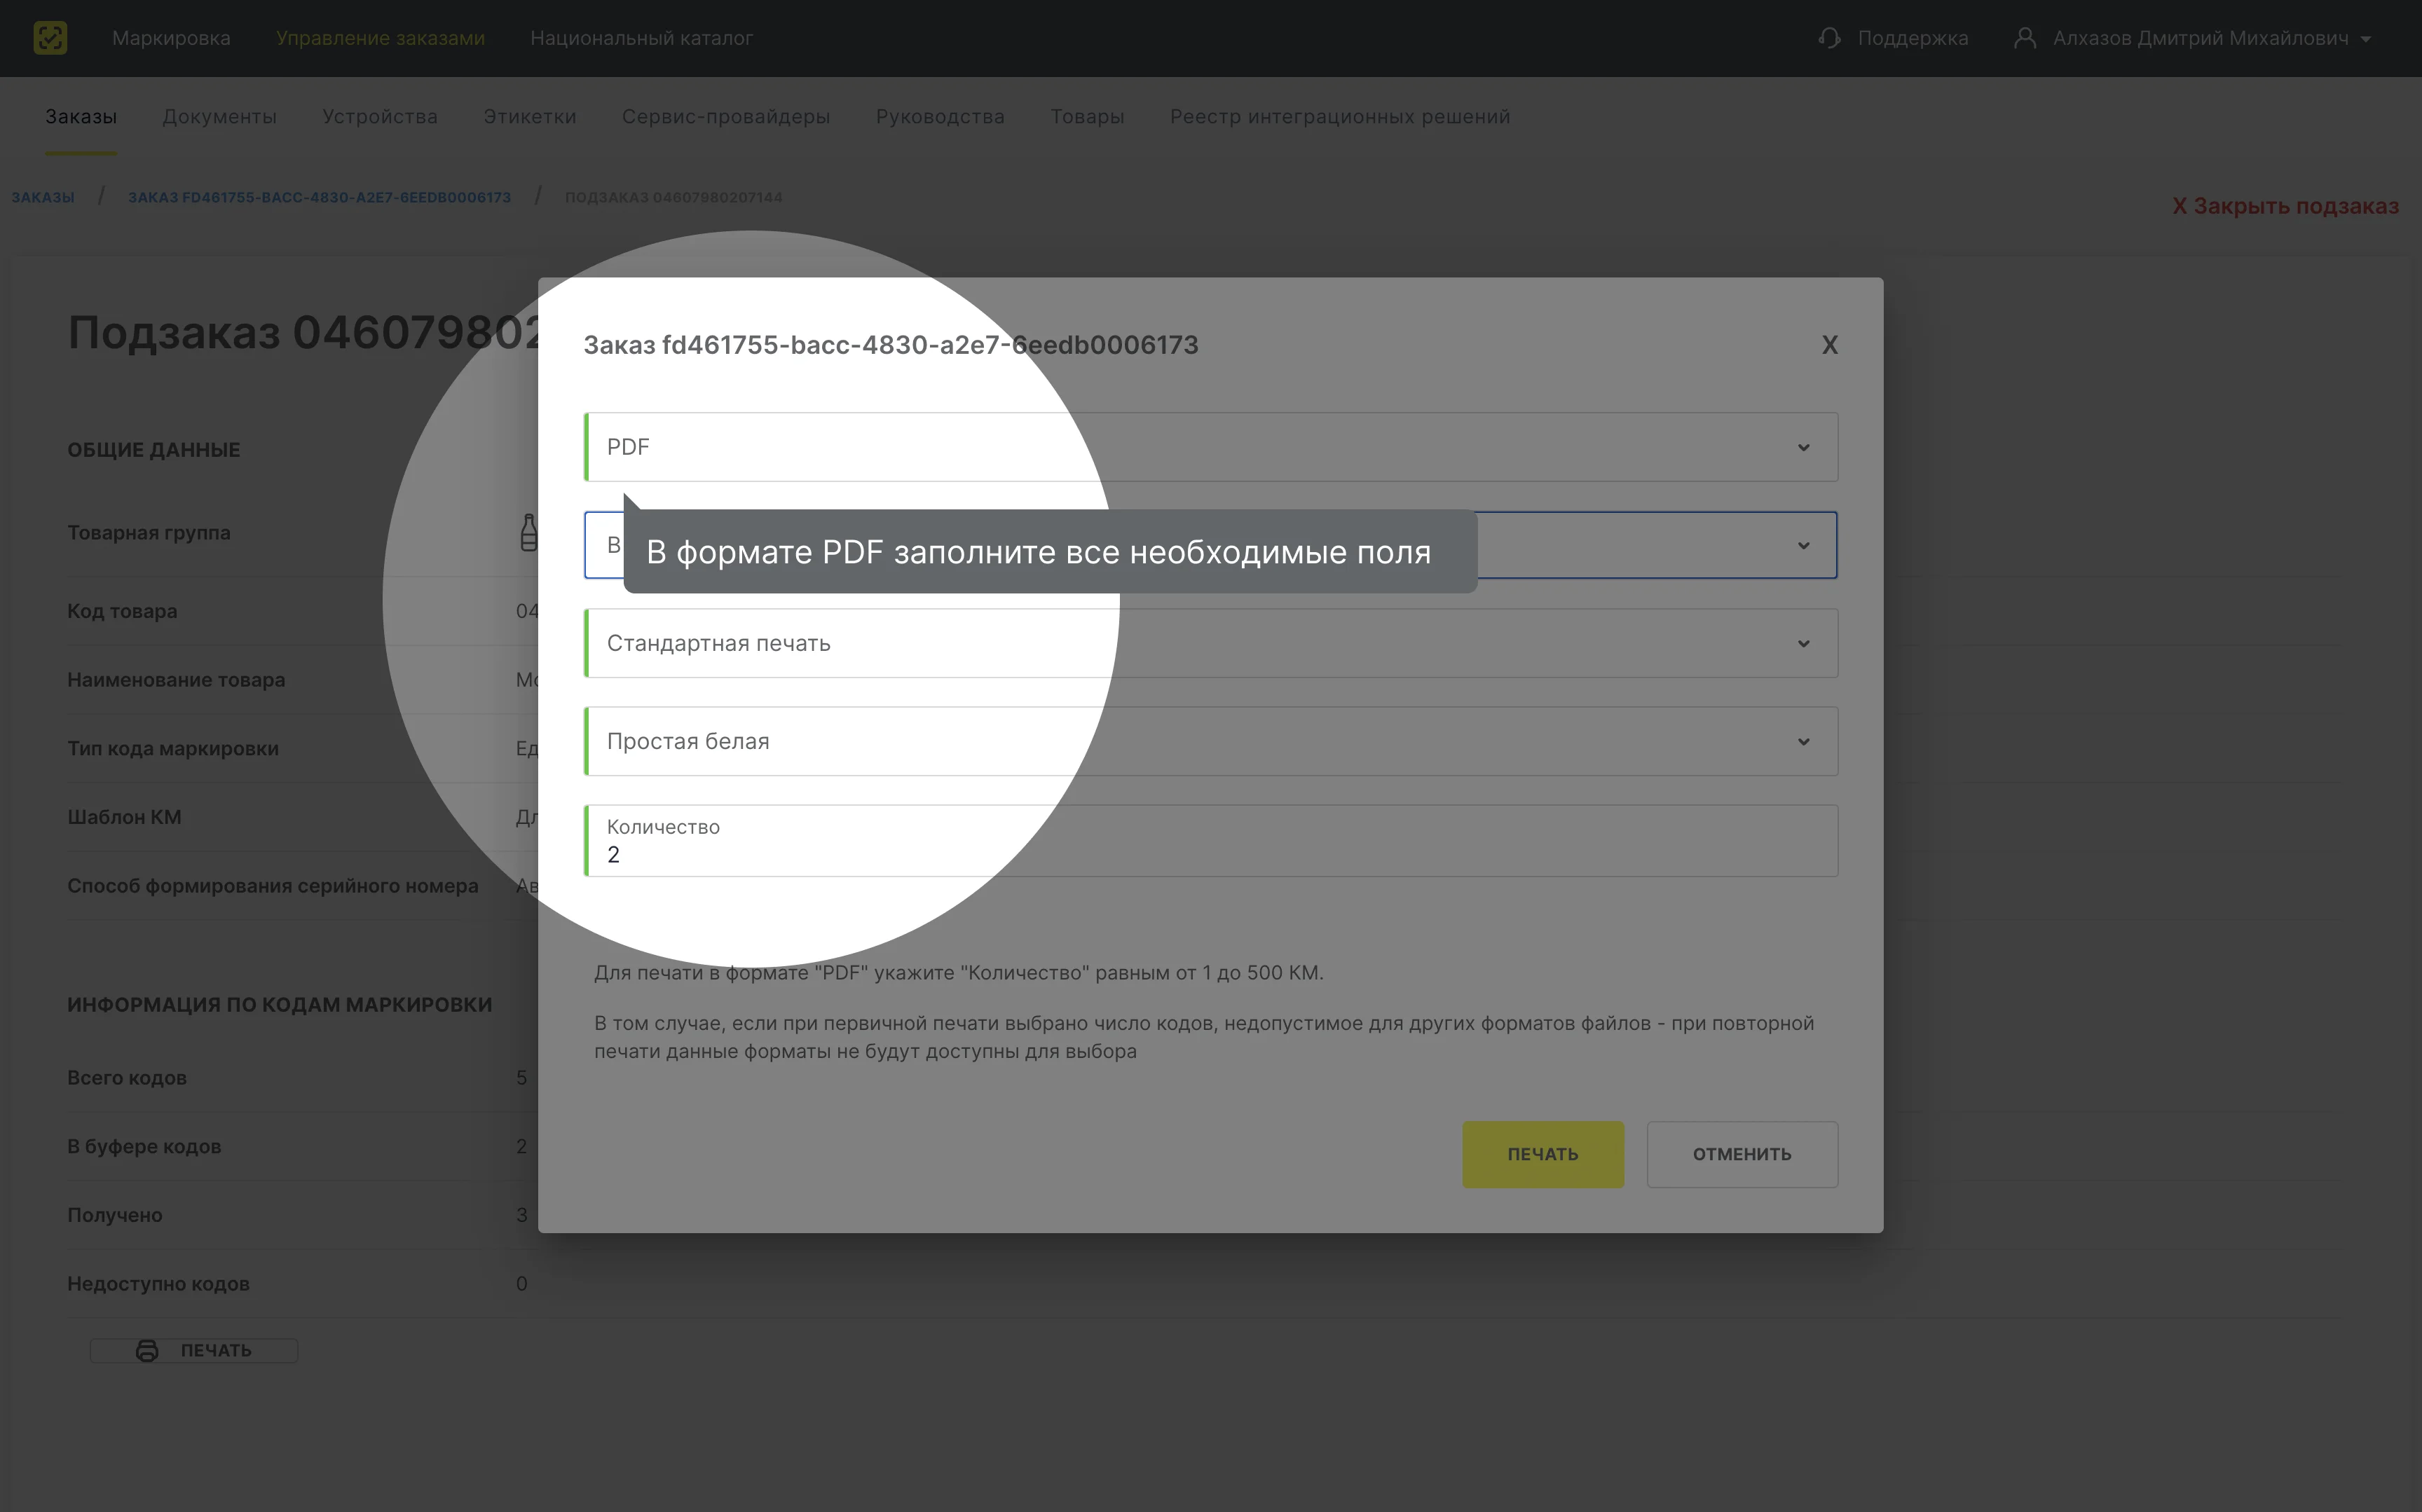
Task: Click the green logo icon in header
Action: (50, 38)
